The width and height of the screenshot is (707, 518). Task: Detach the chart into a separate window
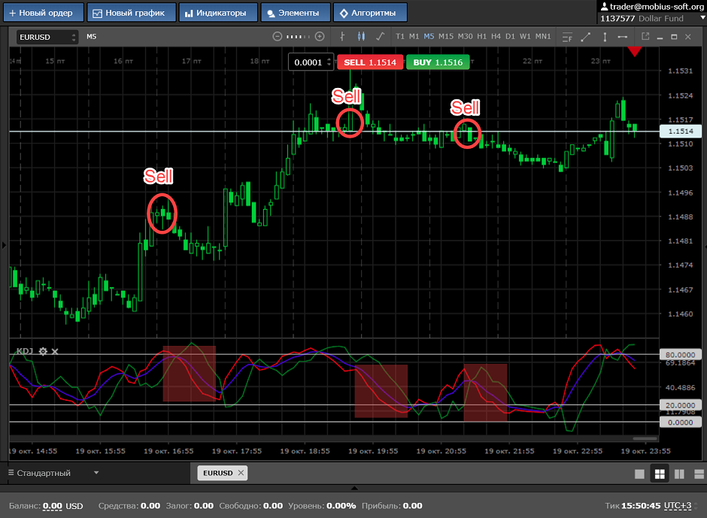(645, 37)
